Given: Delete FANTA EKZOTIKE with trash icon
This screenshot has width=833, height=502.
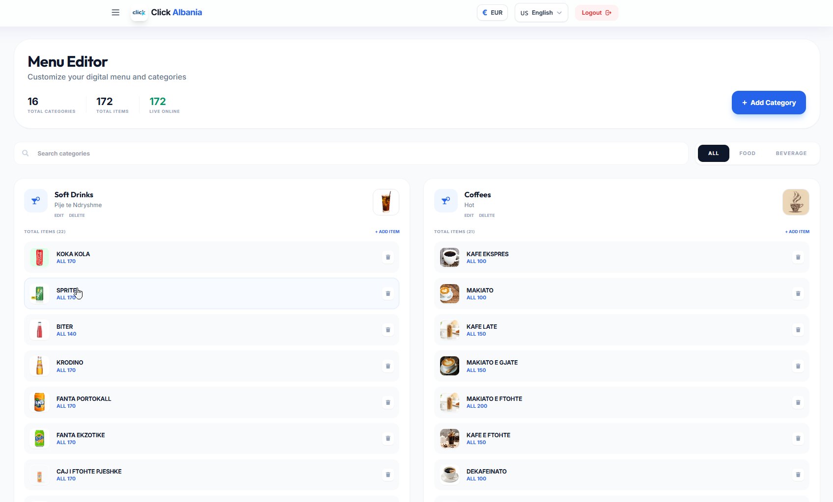Looking at the screenshot, I should point(388,439).
